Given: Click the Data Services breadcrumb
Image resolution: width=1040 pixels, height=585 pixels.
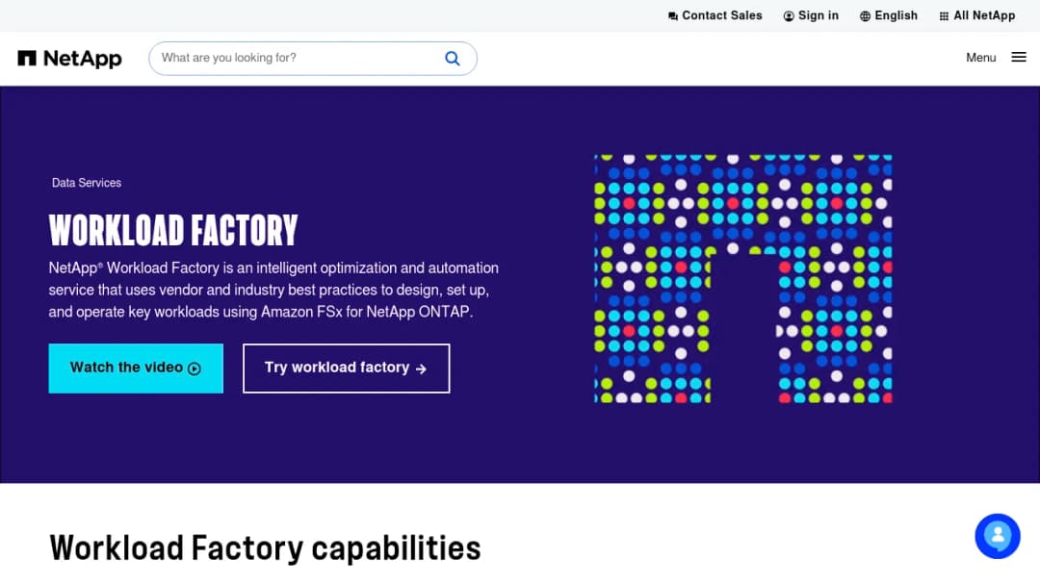Looking at the screenshot, I should 87,183.
